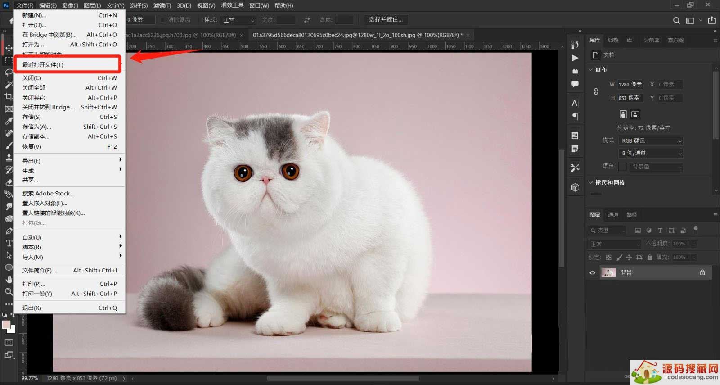Select the Clone Stamp tool
720x385 pixels.
tap(9, 157)
